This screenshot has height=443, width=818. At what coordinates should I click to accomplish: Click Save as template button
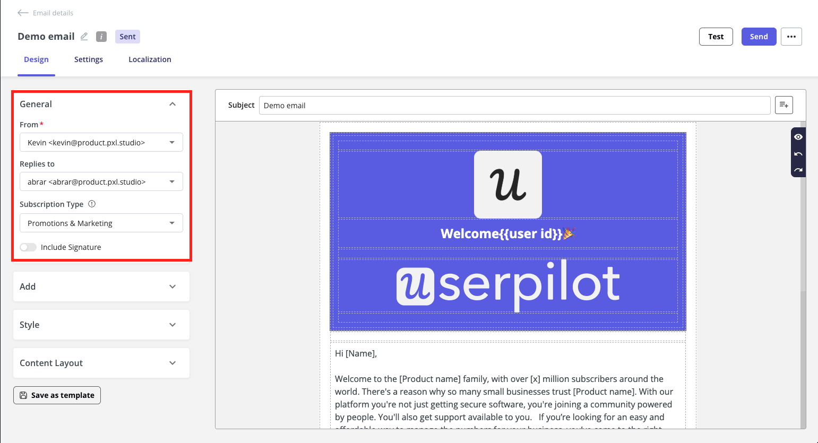[x=57, y=395]
